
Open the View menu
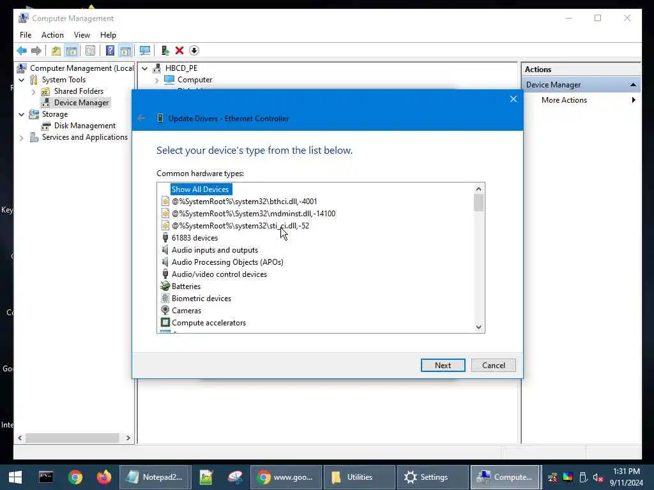(82, 35)
